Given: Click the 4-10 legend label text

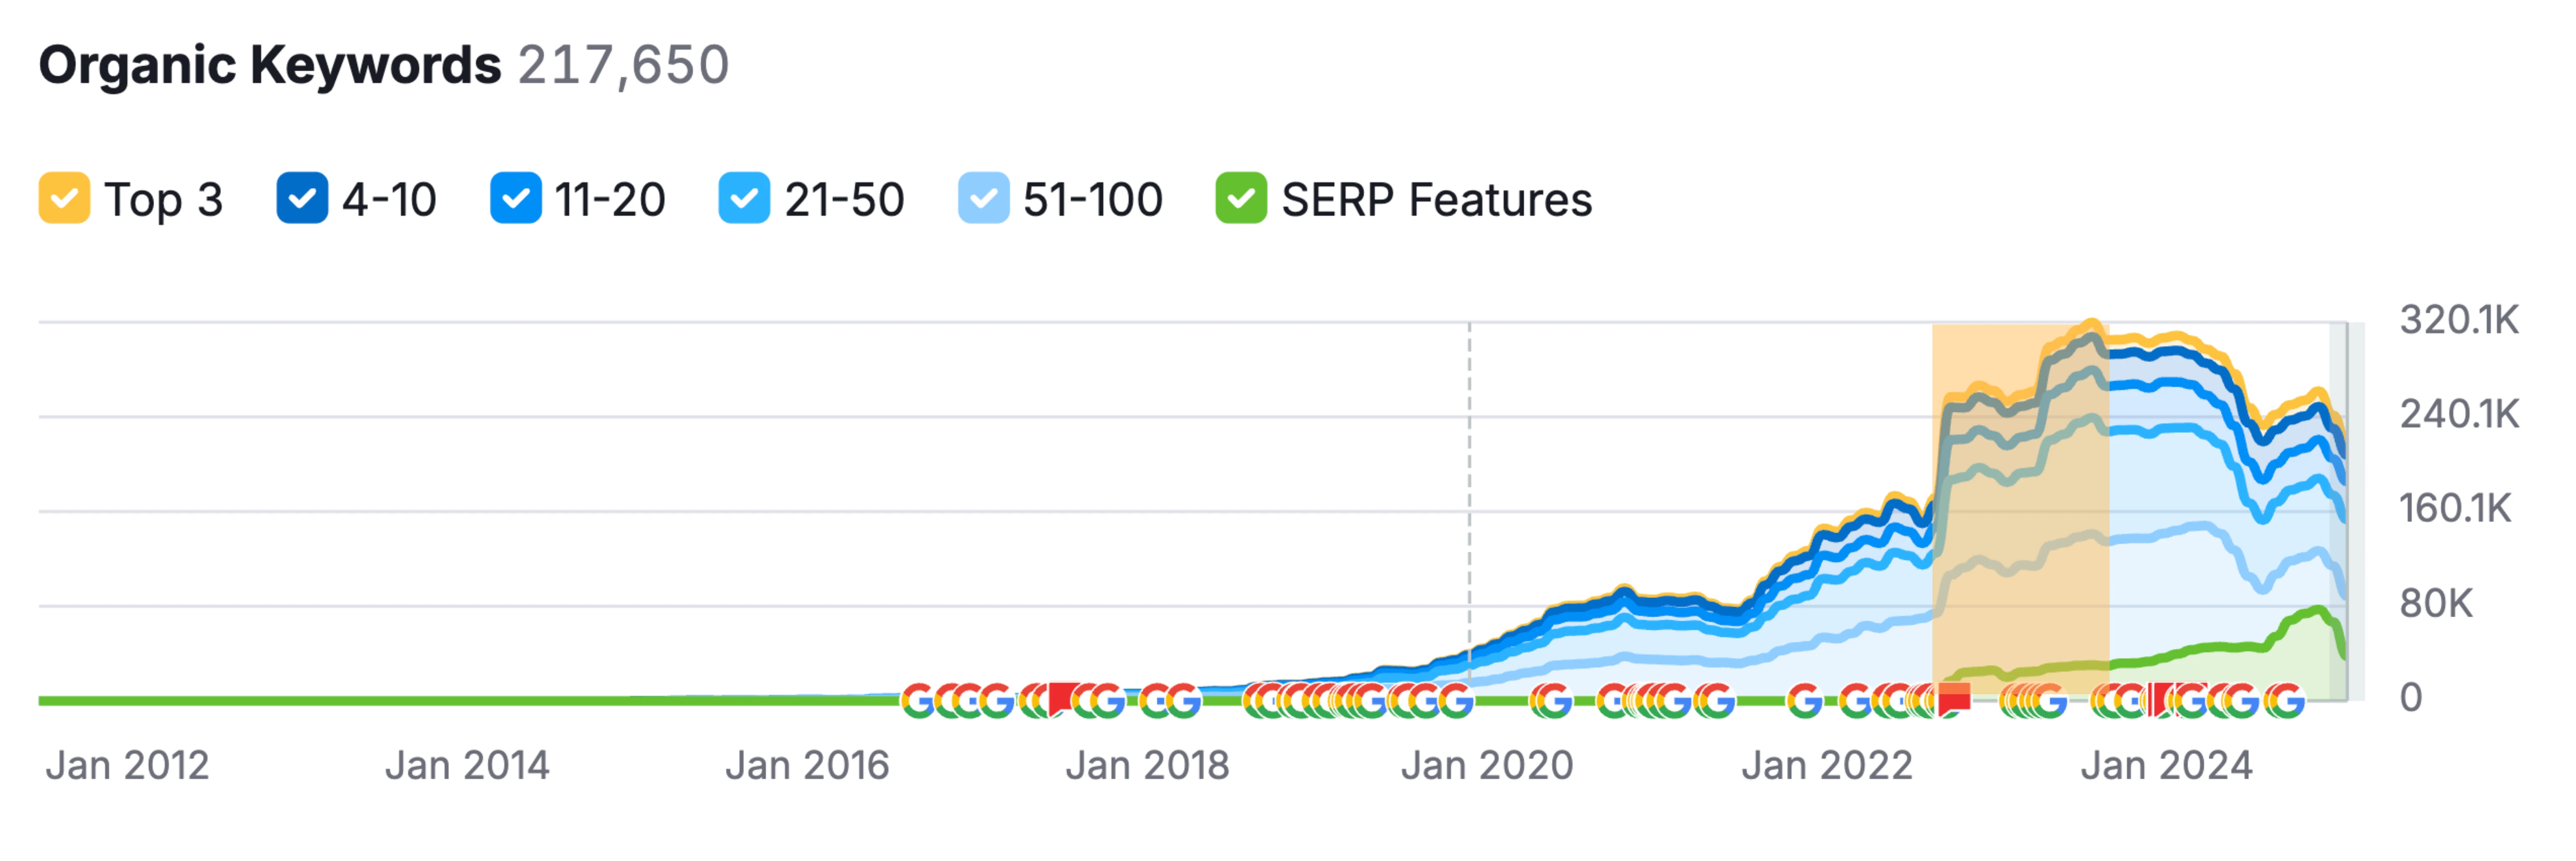Looking at the screenshot, I should coord(389,200).
